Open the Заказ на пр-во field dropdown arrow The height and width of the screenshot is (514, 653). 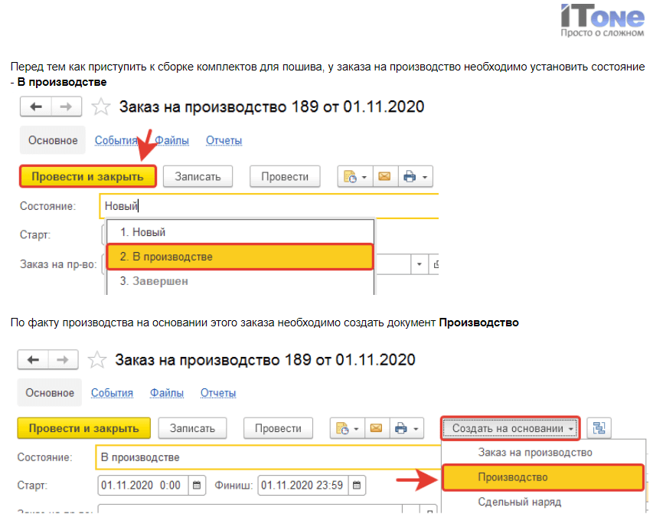(420, 264)
